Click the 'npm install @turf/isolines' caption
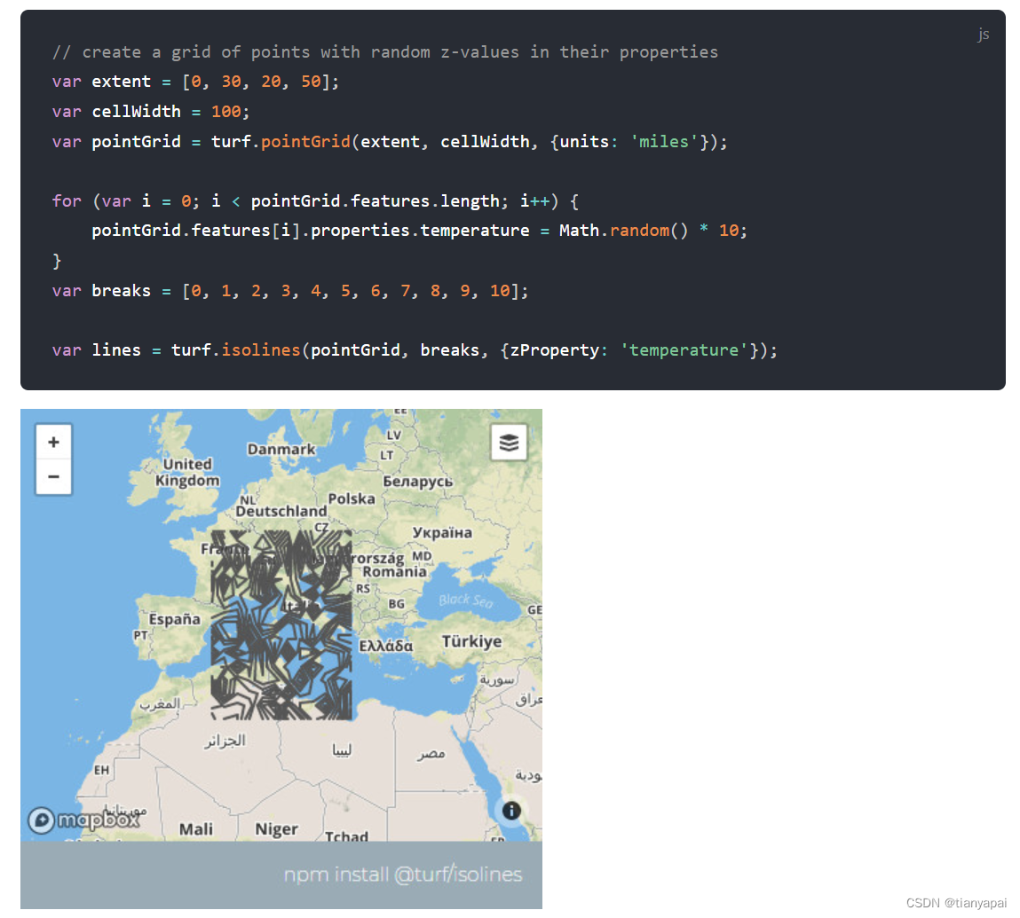 click(x=404, y=874)
